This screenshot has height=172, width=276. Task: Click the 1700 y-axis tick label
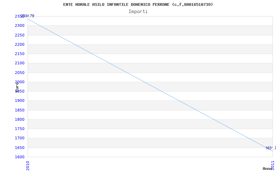(x=20, y=138)
